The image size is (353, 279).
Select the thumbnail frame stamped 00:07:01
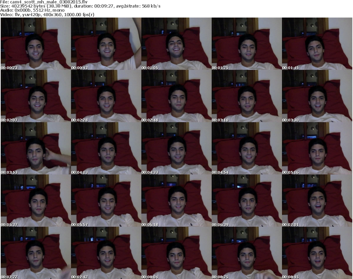[317, 201]
